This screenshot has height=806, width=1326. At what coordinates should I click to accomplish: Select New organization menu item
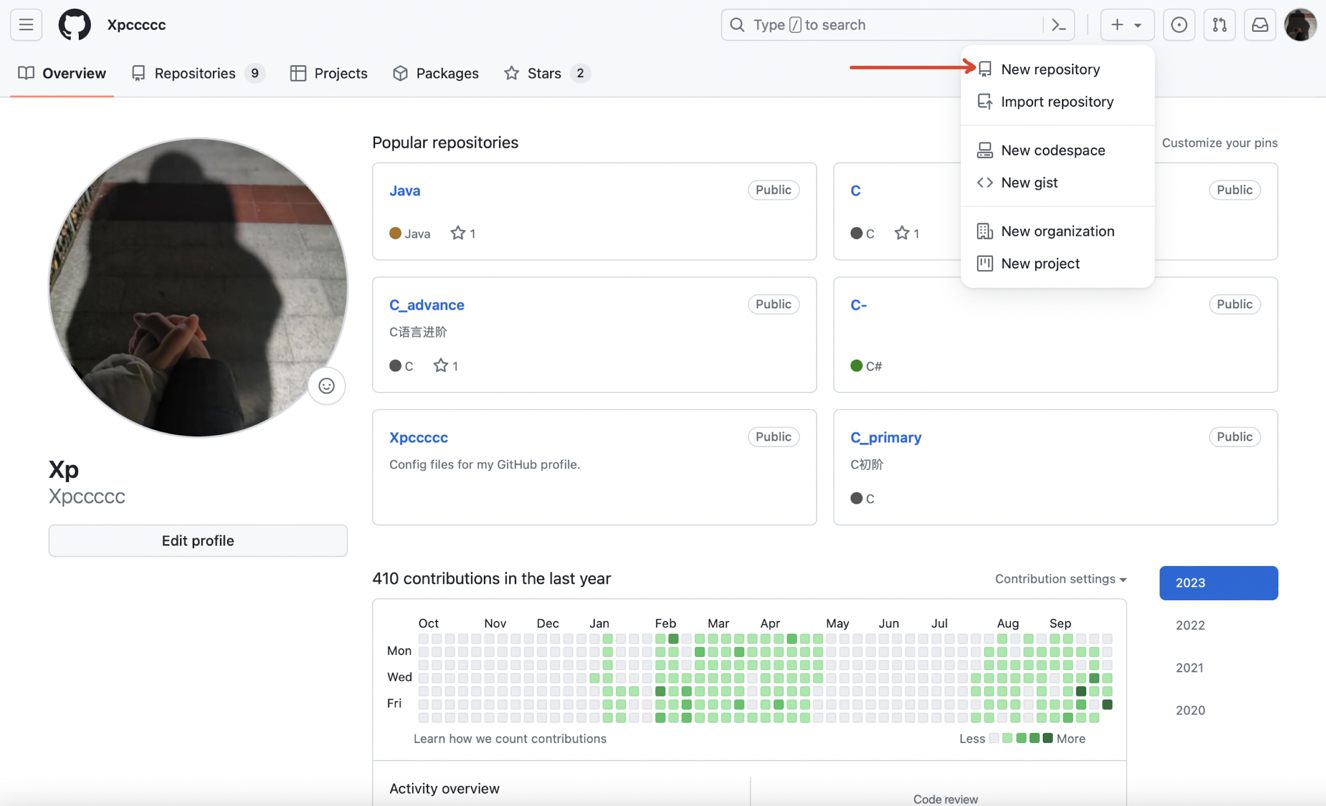point(1057,231)
